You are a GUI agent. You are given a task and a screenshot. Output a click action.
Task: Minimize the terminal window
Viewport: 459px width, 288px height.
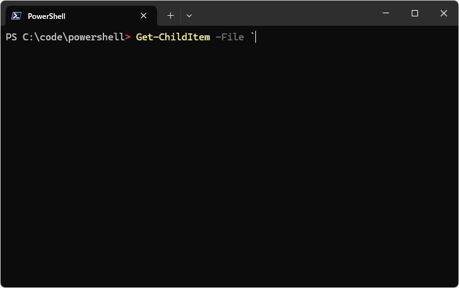click(x=386, y=13)
